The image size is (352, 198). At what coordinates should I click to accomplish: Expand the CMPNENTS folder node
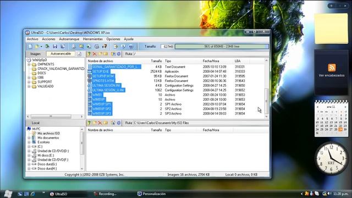(29, 64)
